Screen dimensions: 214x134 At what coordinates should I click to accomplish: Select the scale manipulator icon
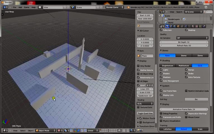pyautogui.click(x=85, y=131)
